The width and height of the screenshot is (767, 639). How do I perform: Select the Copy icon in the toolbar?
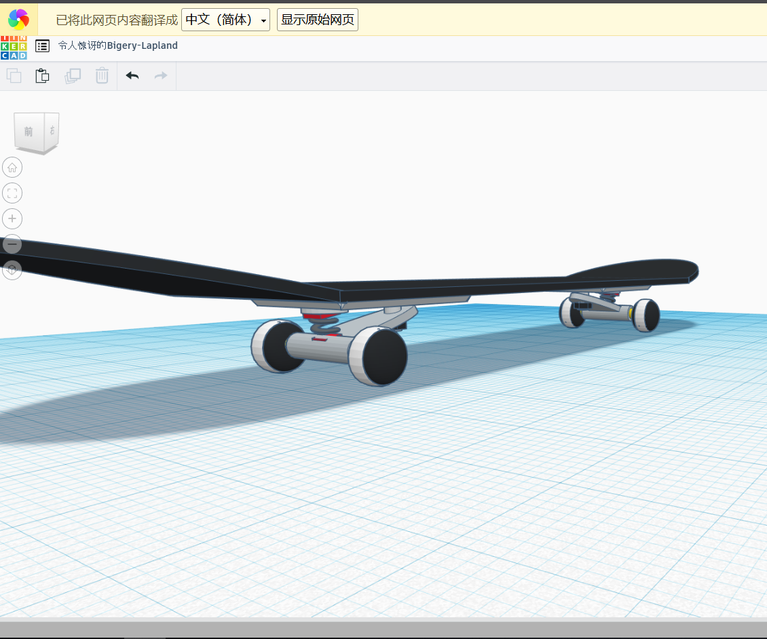[x=14, y=75]
